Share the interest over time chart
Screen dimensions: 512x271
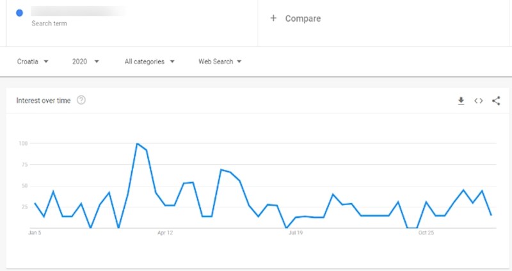pyautogui.click(x=496, y=101)
